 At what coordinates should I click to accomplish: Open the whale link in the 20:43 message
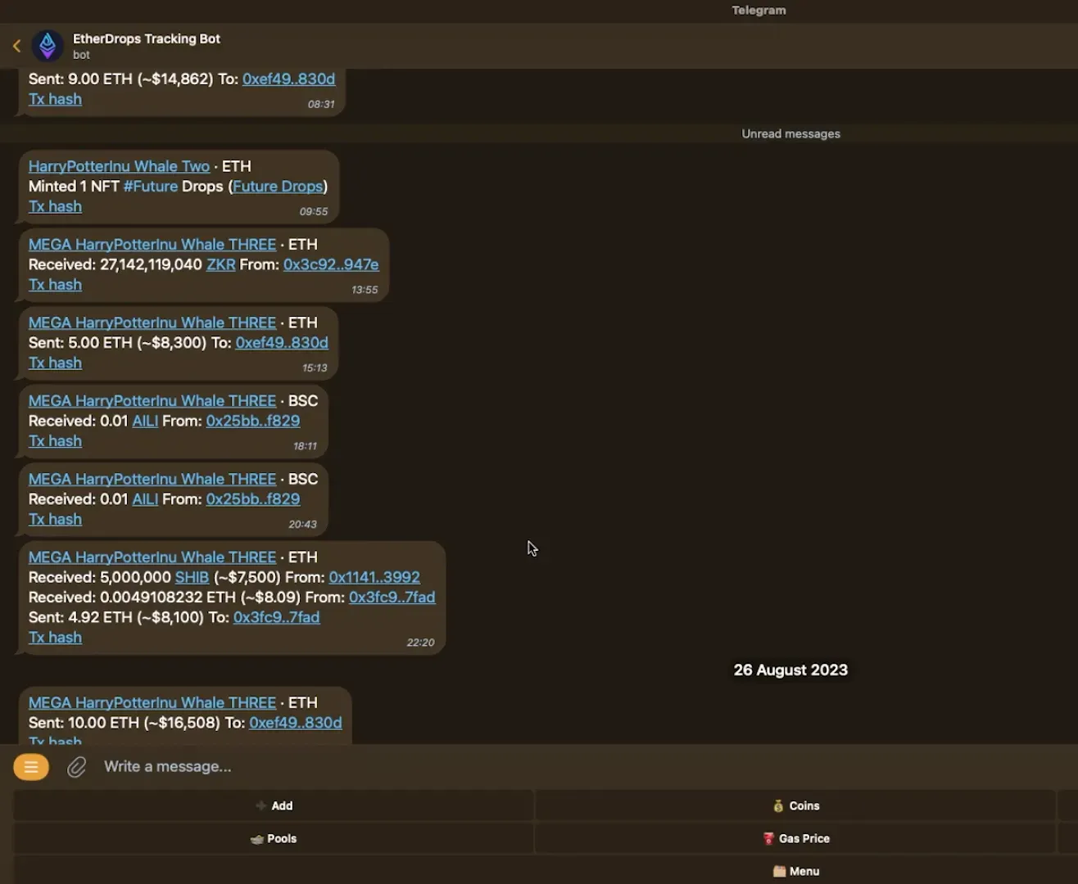152,479
